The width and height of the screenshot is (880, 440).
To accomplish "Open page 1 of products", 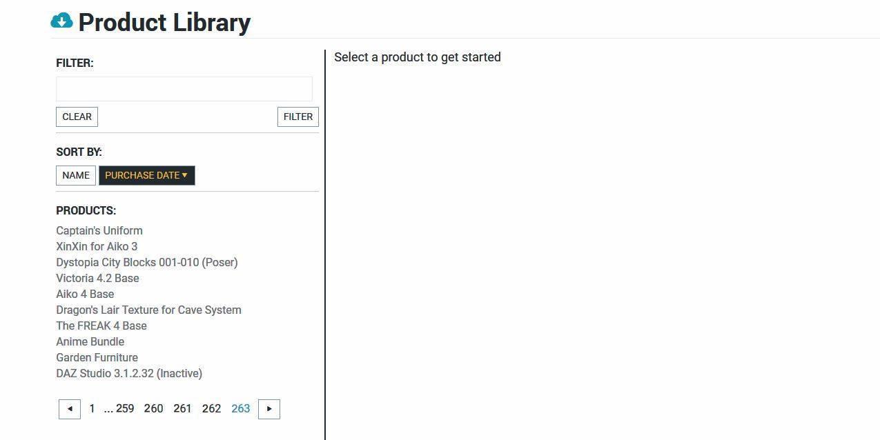I will pos(92,409).
